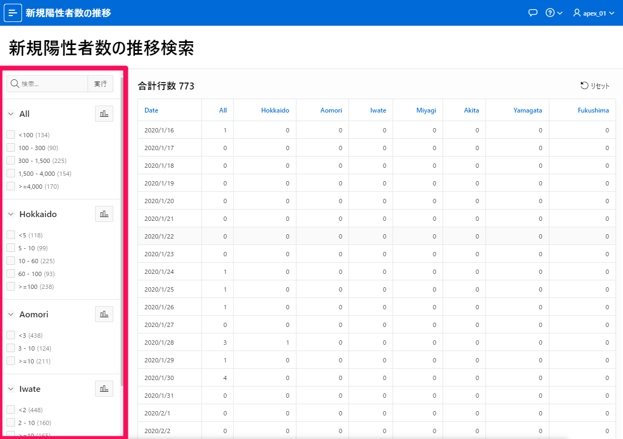The height and width of the screenshot is (439, 623).
Task: Show chart for Aomori facet
Action: pyautogui.click(x=104, y=314)
